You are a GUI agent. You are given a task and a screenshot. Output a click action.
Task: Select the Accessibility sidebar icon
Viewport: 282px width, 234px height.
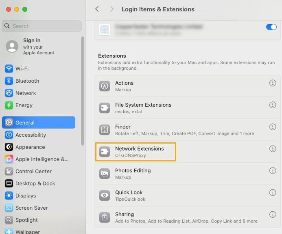9,135
